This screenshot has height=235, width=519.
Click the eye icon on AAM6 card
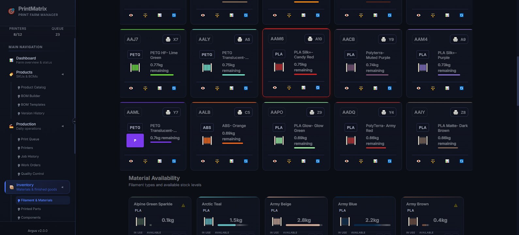coord(275,87)
